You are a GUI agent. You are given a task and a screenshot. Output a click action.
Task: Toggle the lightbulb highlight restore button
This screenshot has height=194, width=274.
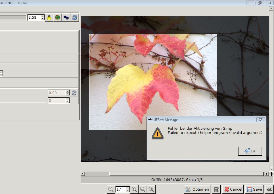49,18
